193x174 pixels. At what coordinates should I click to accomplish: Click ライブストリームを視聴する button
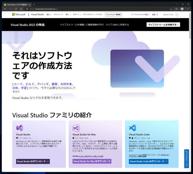(x=163, y=25)
